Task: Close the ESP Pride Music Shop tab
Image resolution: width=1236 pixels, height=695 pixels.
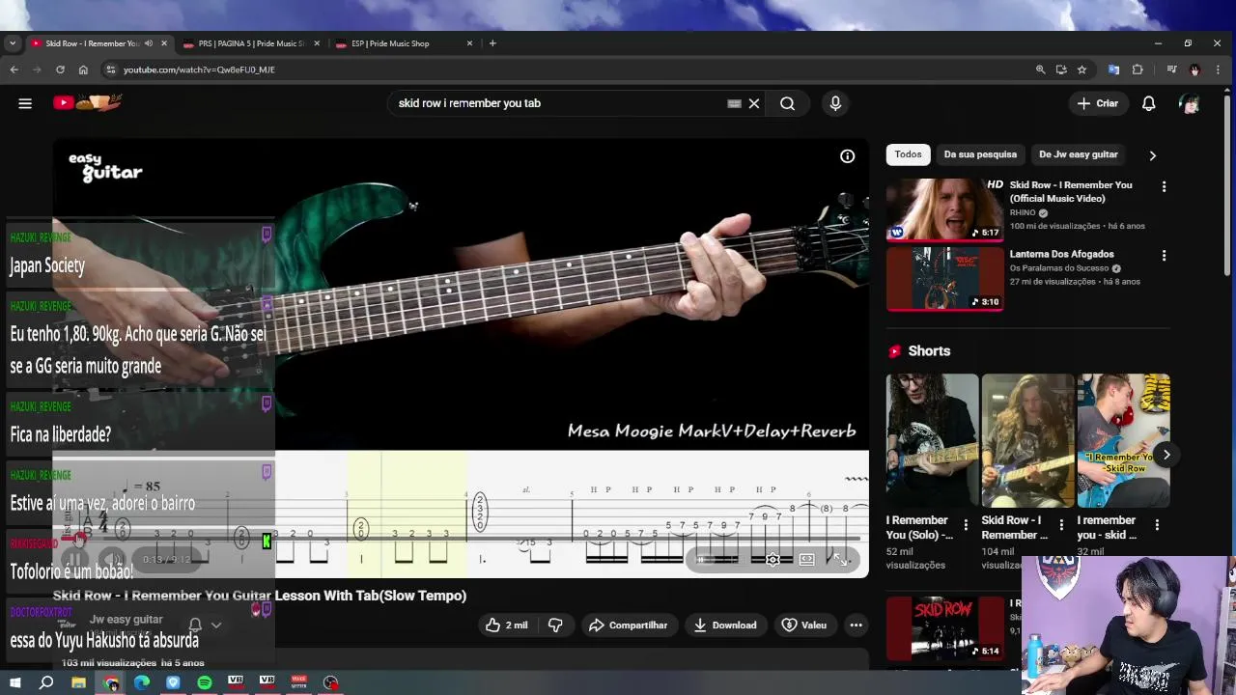Action: pos(469,43)
